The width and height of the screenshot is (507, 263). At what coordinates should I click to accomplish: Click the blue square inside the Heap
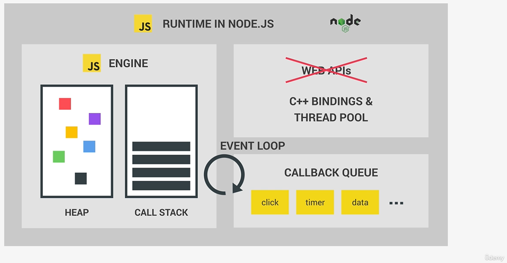point(88,146)
